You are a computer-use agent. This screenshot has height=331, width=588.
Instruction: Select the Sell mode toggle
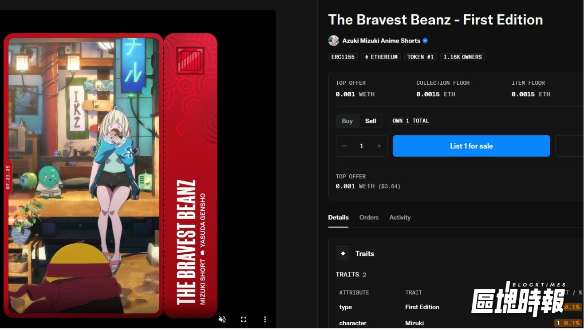[x=371, y=121]
